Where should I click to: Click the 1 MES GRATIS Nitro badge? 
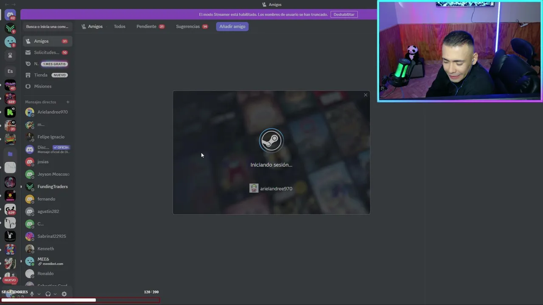click(55, 64)
